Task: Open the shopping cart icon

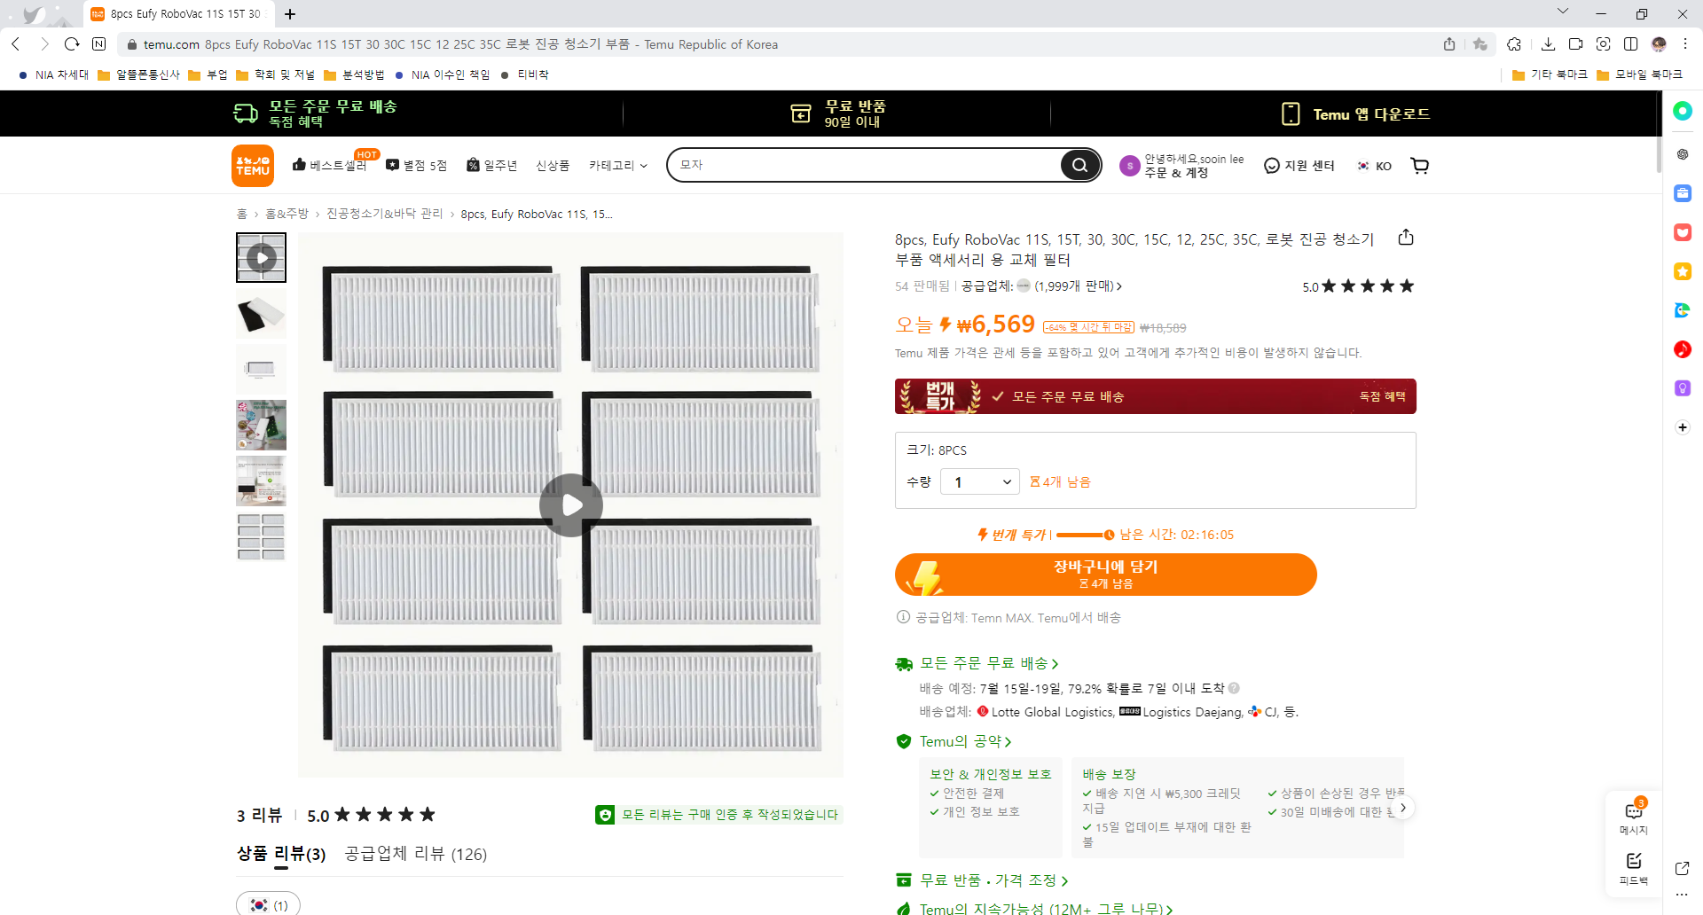Action: pyautogui.click(x=1419, y=166)
